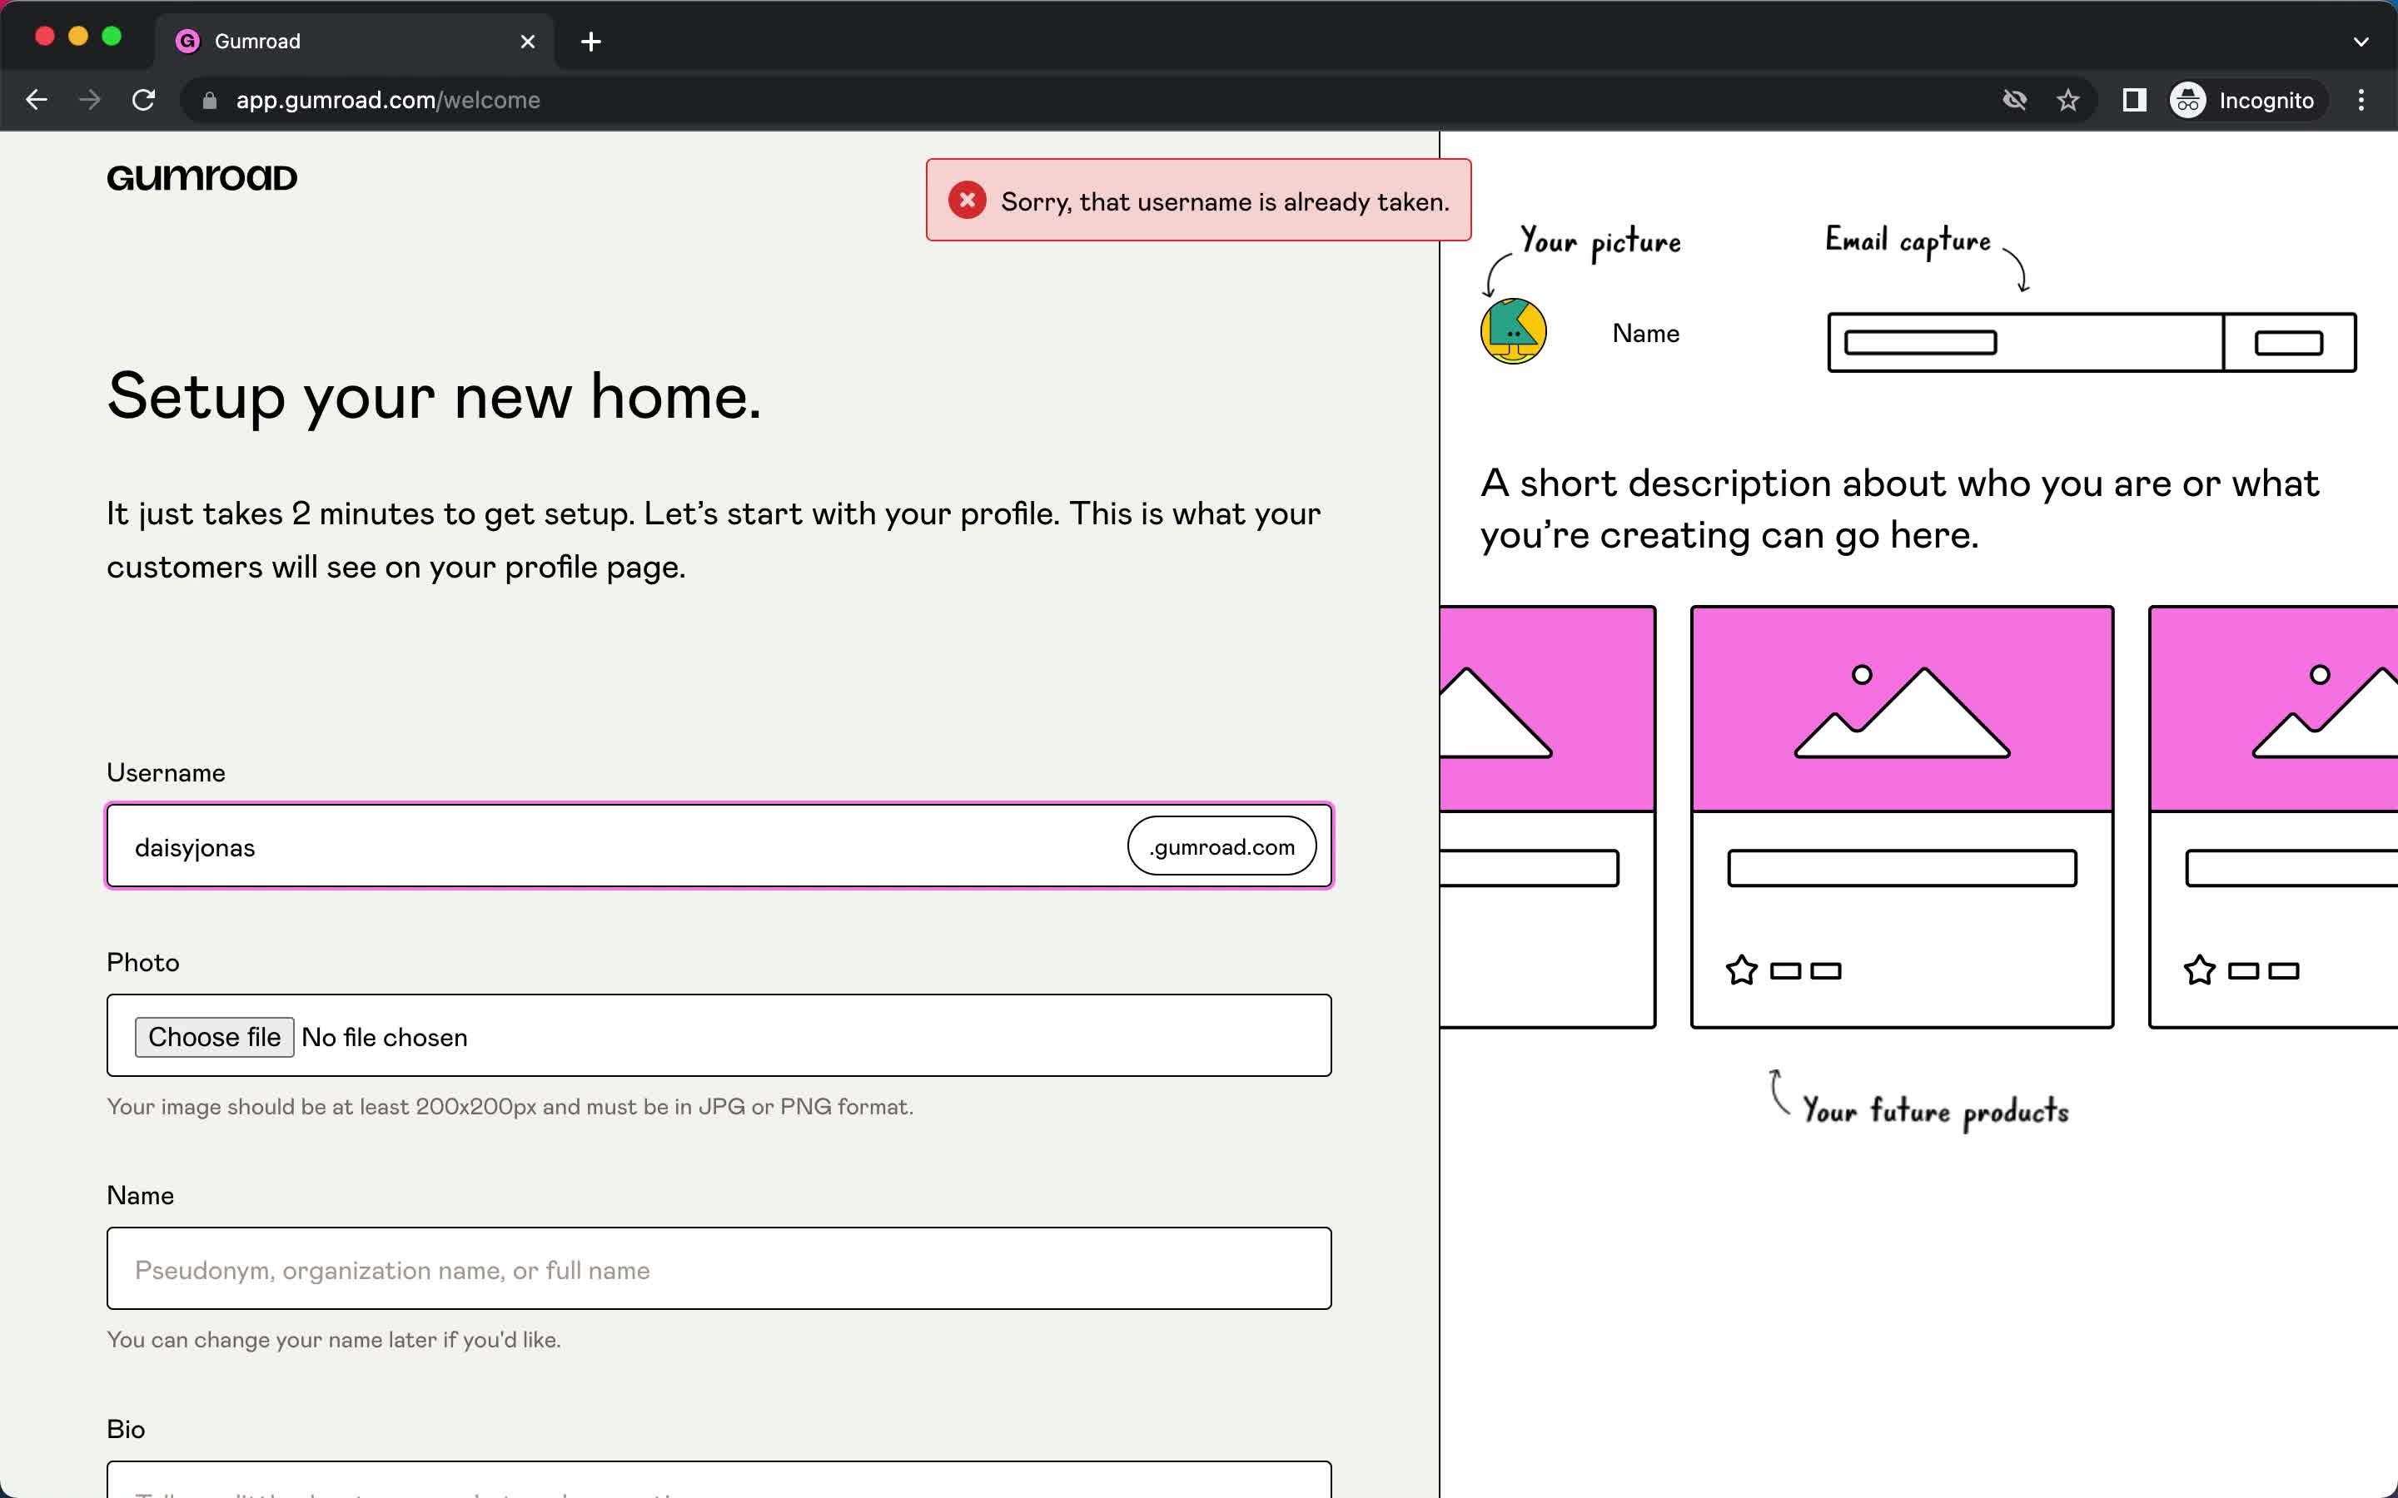The image size is (2398, 1498).
Task: Click the red error icon in alert
Action: tap(968, 200)
